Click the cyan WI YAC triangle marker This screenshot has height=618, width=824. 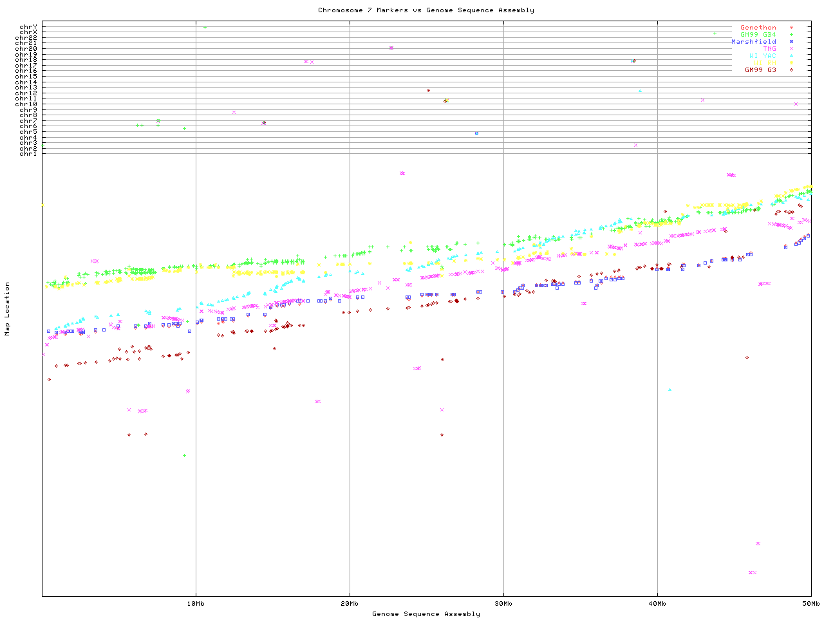tap(791, 56)
